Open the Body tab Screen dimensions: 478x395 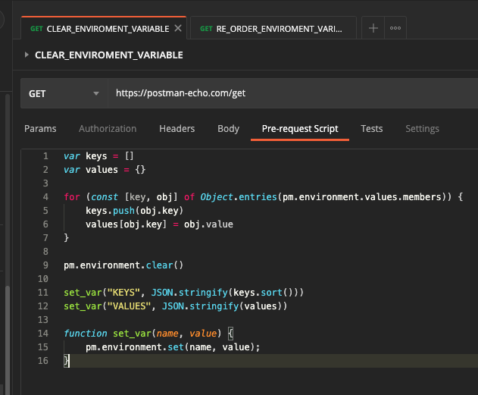pyautogui.click(x=228, y=129)
